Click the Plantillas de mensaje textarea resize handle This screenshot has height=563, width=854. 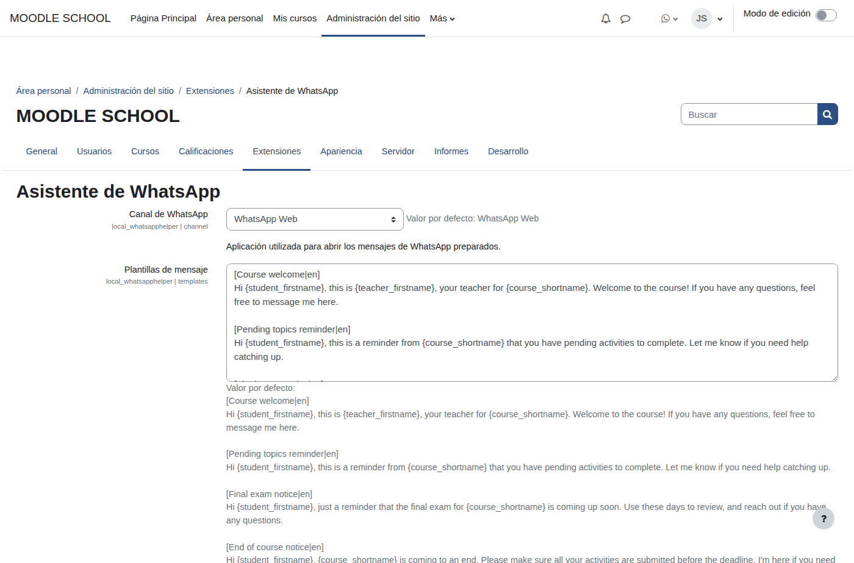tap(834, 378)
